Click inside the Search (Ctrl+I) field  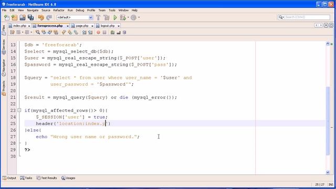tap(307, 17)
